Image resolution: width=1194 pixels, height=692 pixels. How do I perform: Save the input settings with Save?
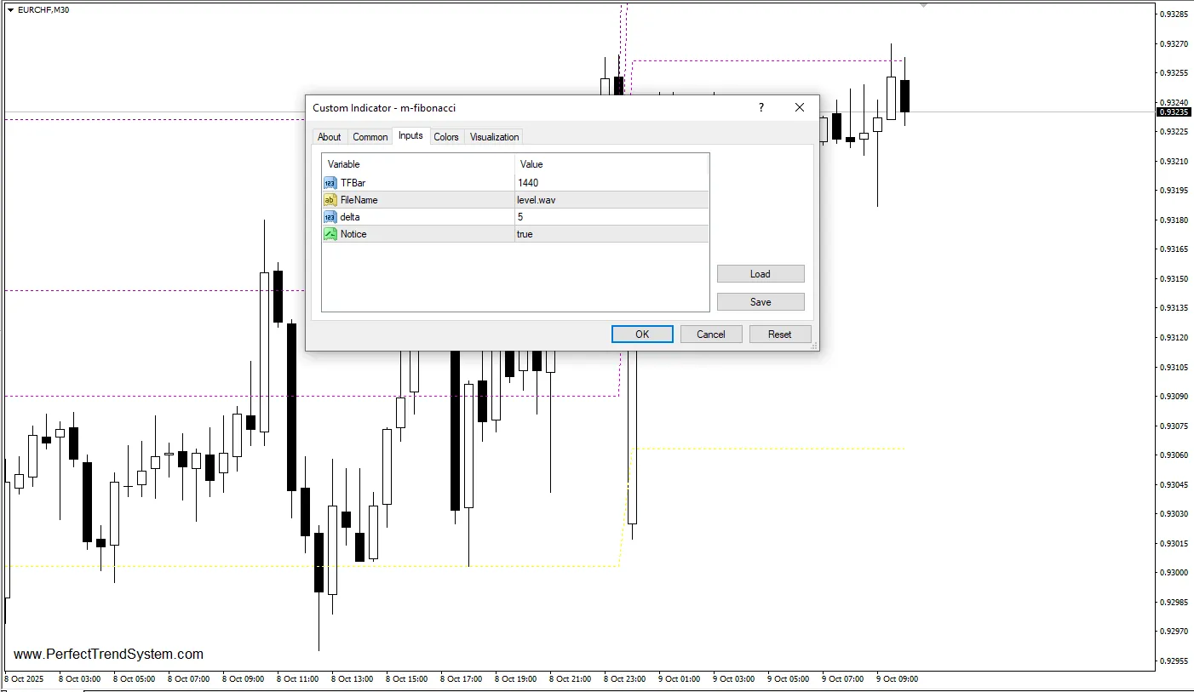(761, 302)
